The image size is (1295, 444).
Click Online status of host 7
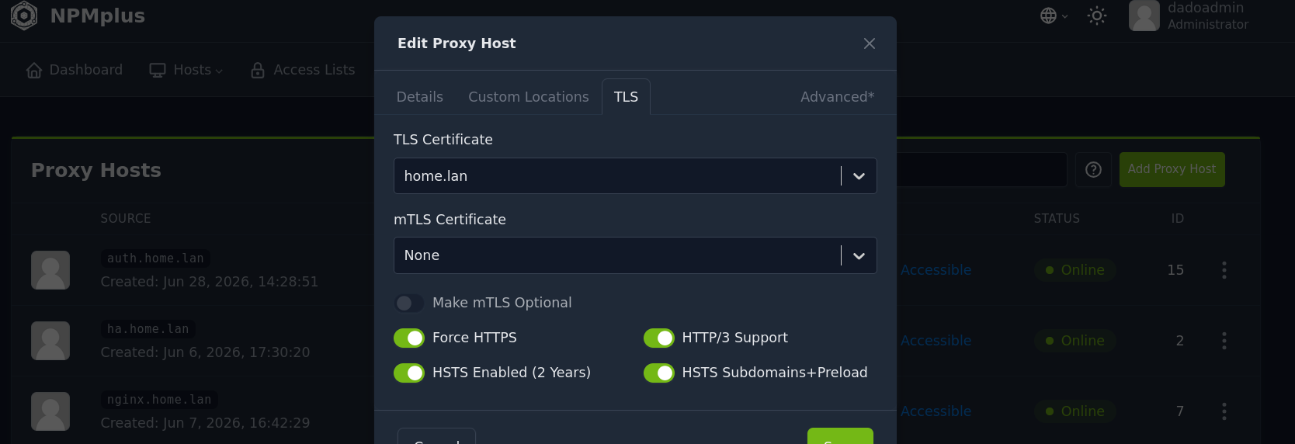pyautogui.click(x=1075, y=411)
